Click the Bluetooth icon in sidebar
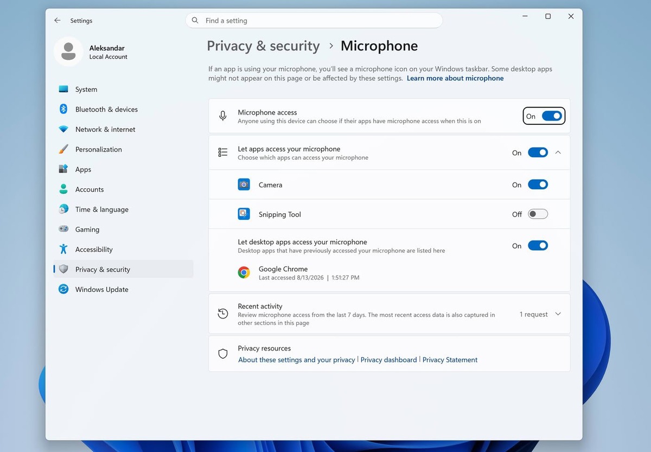 (x=63, y=109)
